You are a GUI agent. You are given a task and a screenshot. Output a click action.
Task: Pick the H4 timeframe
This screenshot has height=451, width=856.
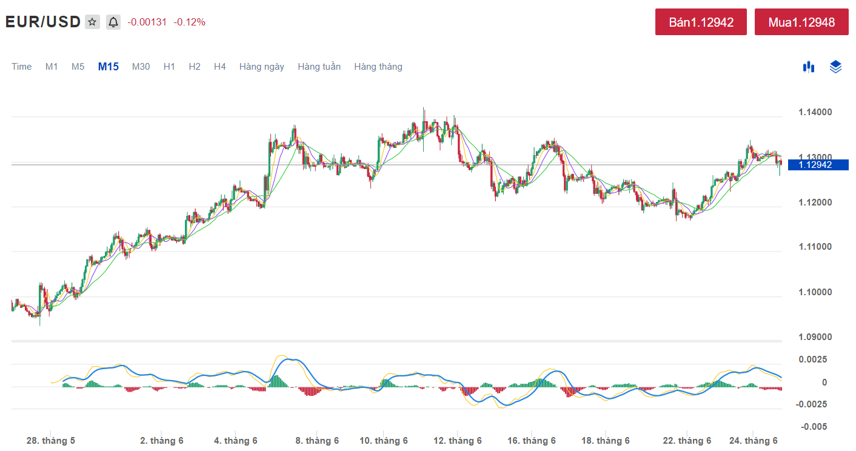point(219,67)
